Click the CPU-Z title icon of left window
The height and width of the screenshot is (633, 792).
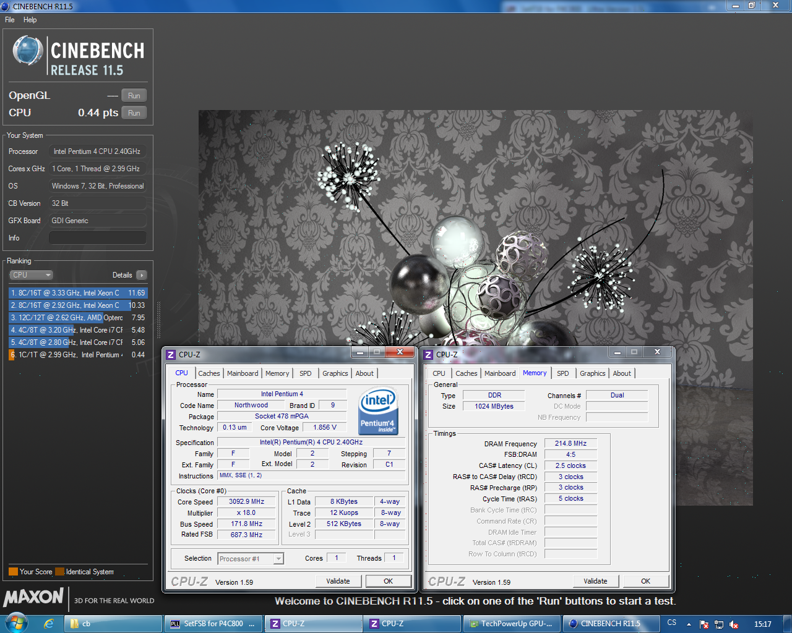pyautogui.click(x=171, y=355)
